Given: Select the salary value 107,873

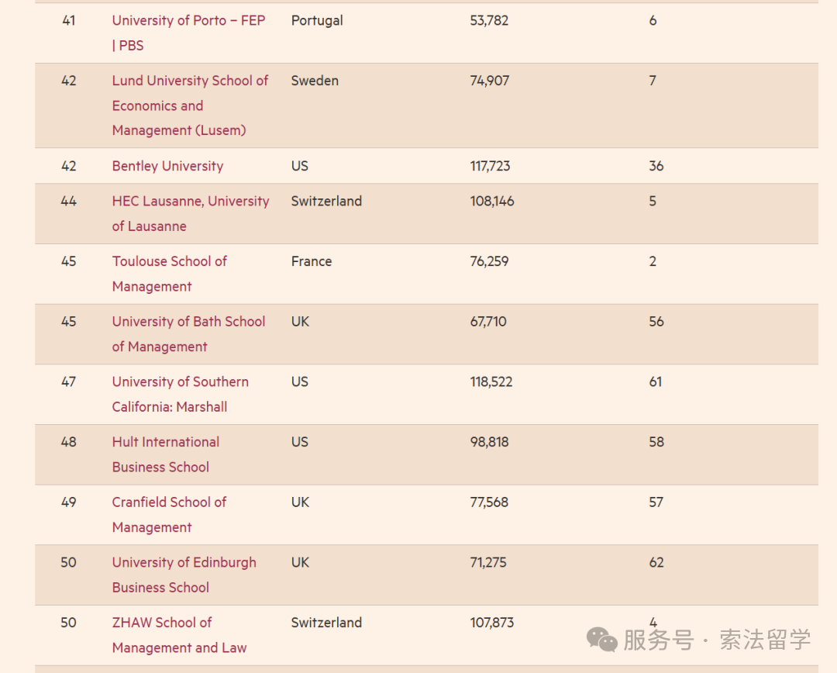Looking at the screenshot, I should (x=491, y=623).
